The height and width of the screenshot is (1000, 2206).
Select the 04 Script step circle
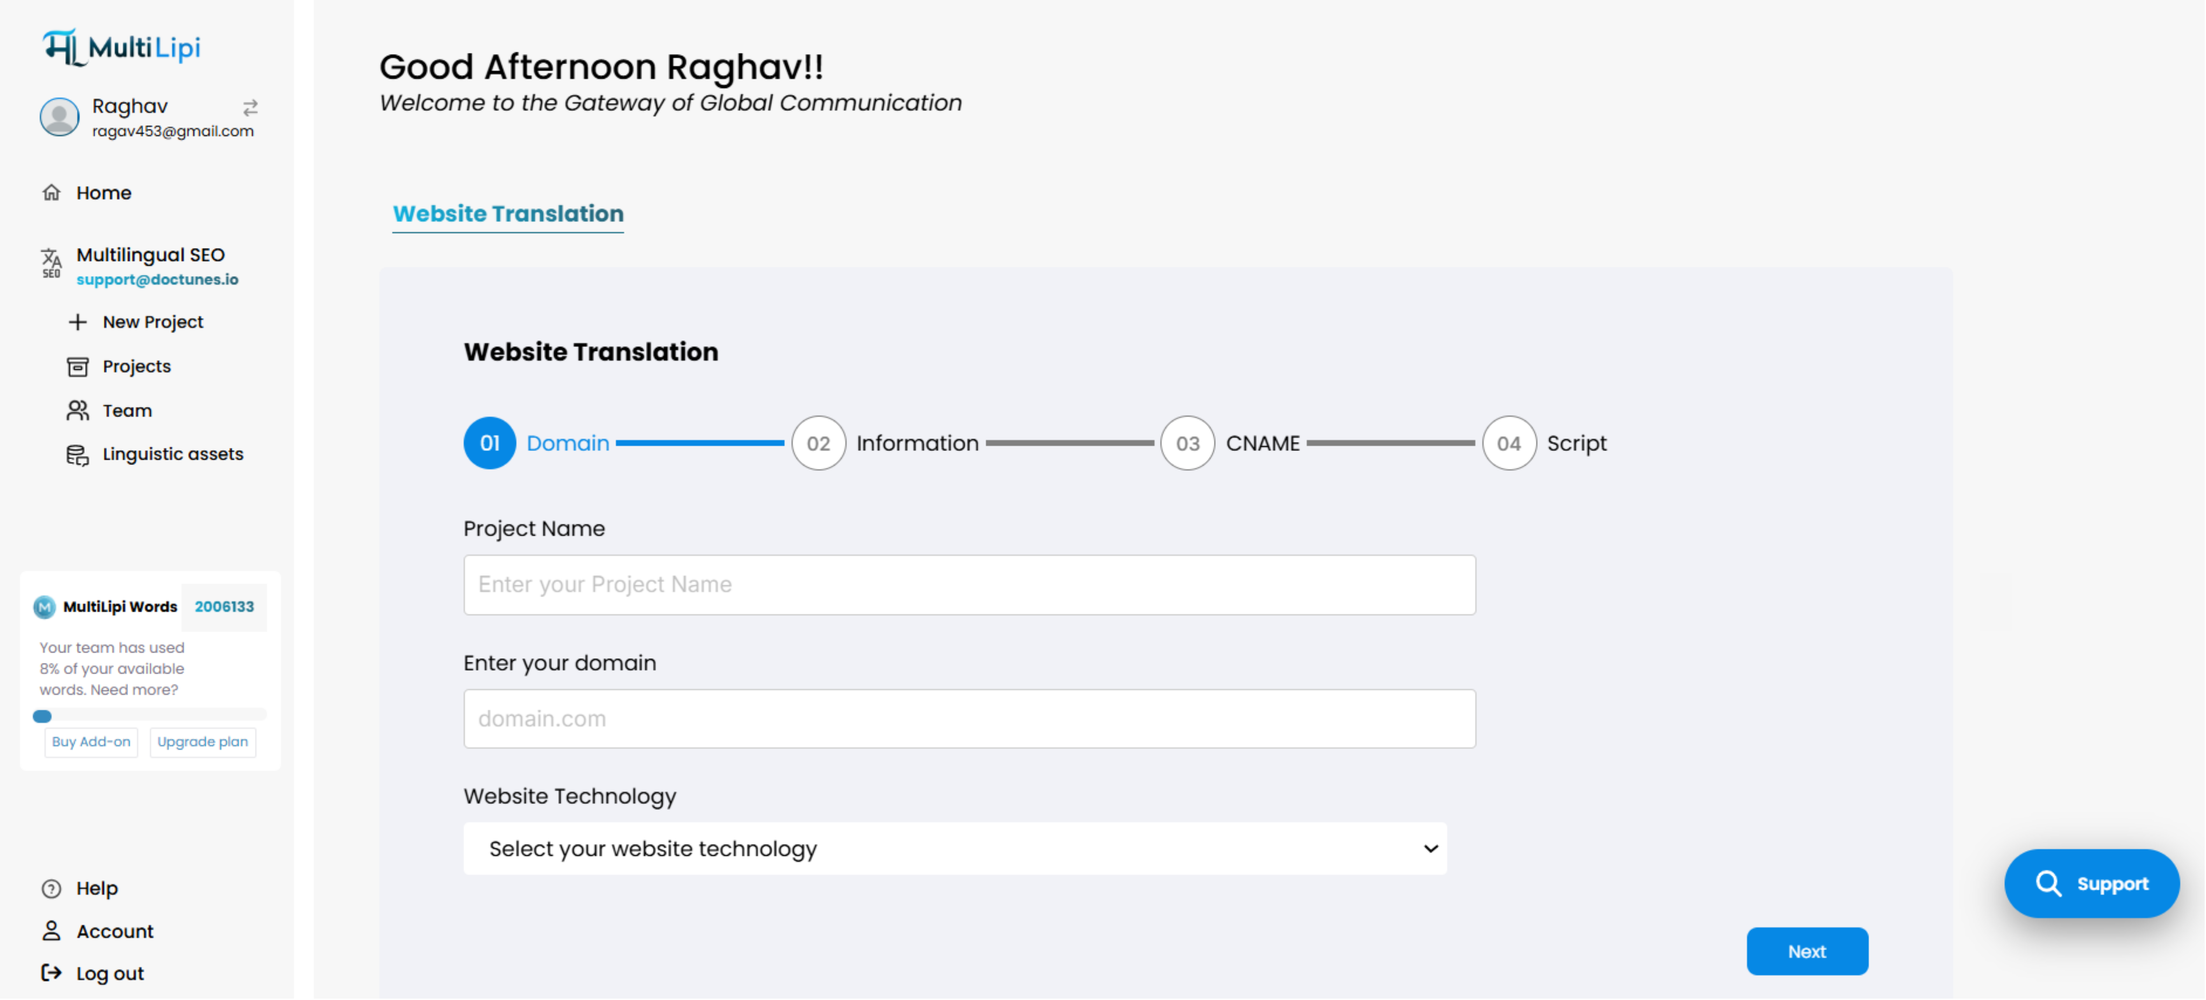click(1509, 444)
